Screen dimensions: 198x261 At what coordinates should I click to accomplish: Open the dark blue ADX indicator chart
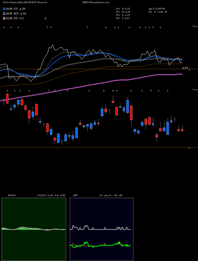point(101,229)
